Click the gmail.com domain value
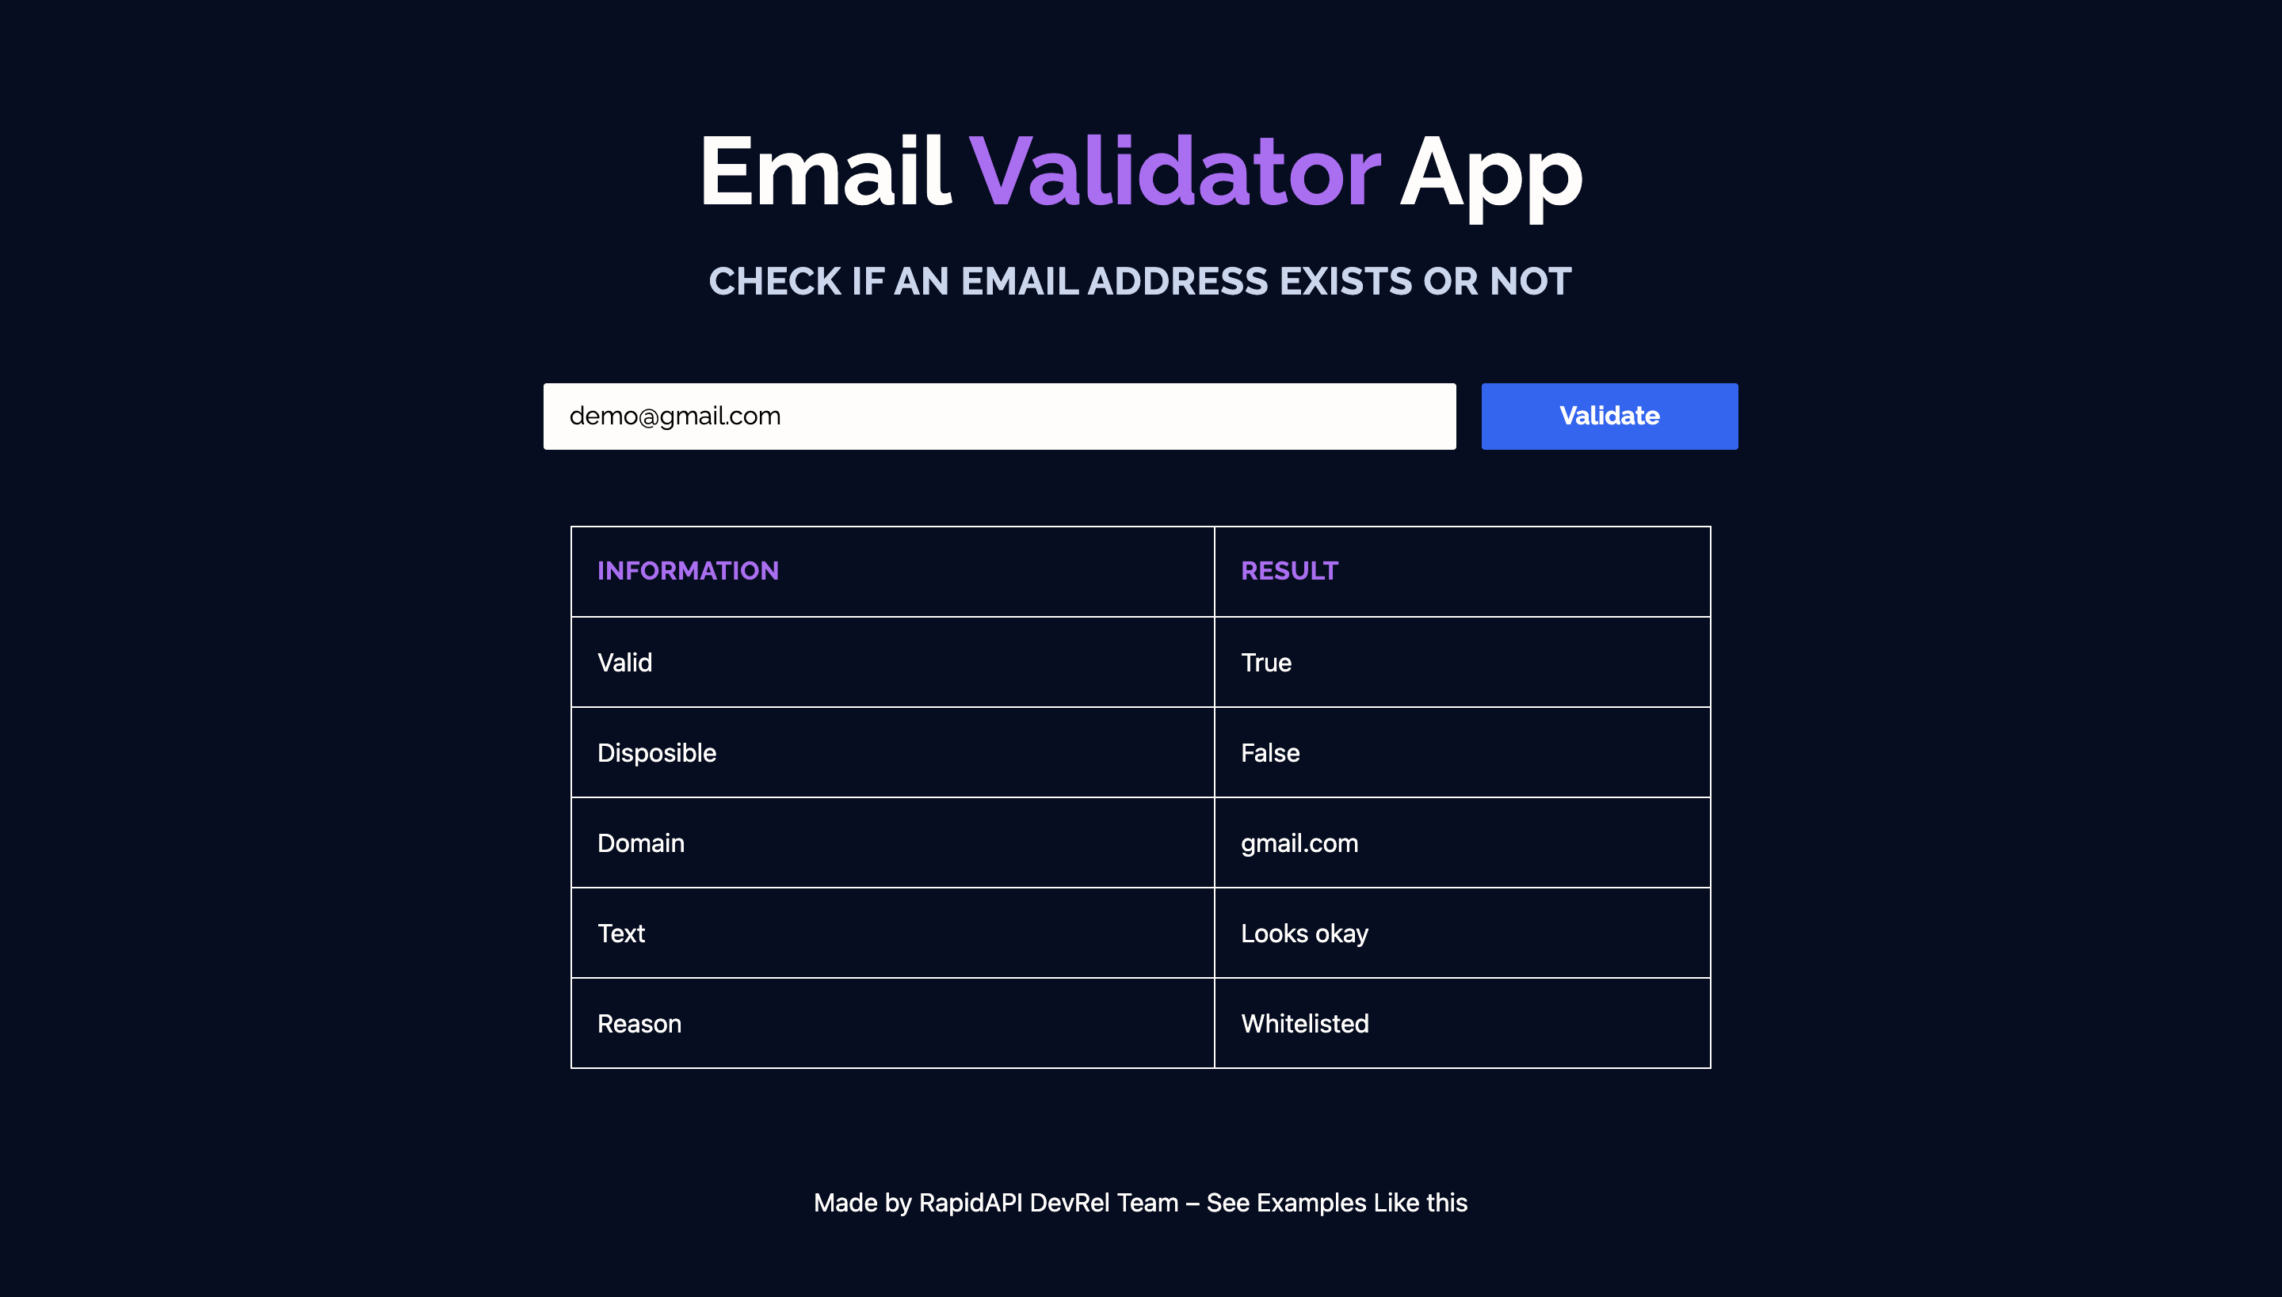Image resolution: width=2282 pixels, height=1297 pixels. click(1299, 842)
